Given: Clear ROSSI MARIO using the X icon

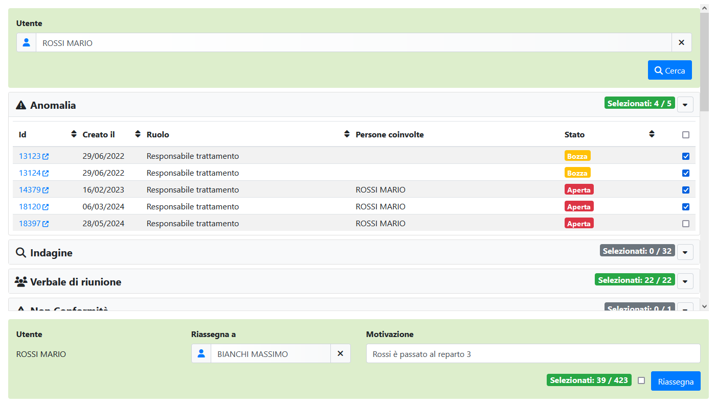Looking at the screenshot, I should [681, 42].
